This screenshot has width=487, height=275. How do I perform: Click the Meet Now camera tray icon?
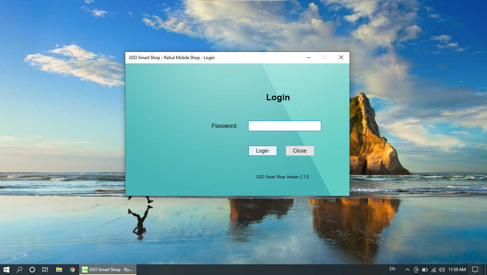pos(416,270)
